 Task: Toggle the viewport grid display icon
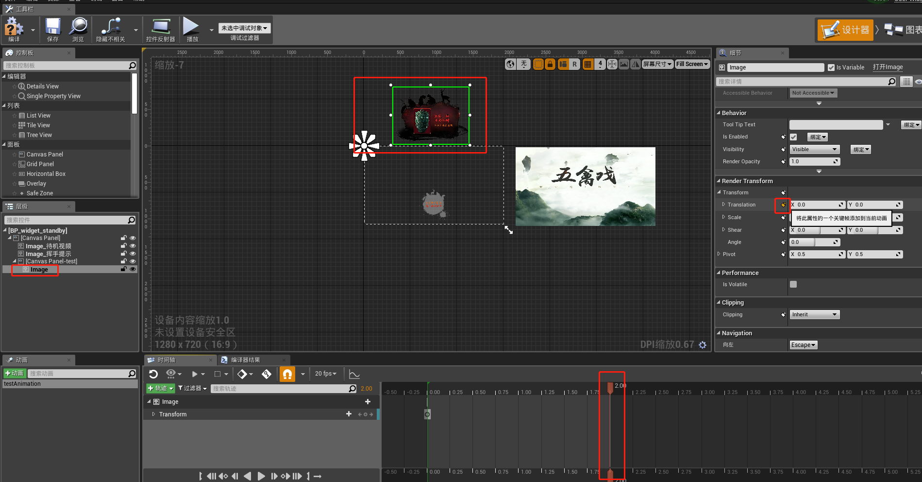587,64
